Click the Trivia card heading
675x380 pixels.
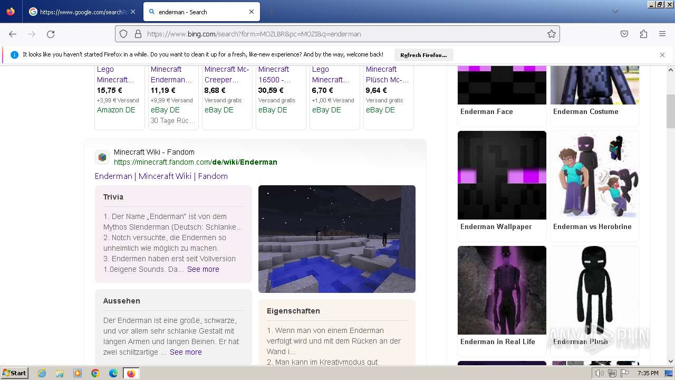click(113, 197)
